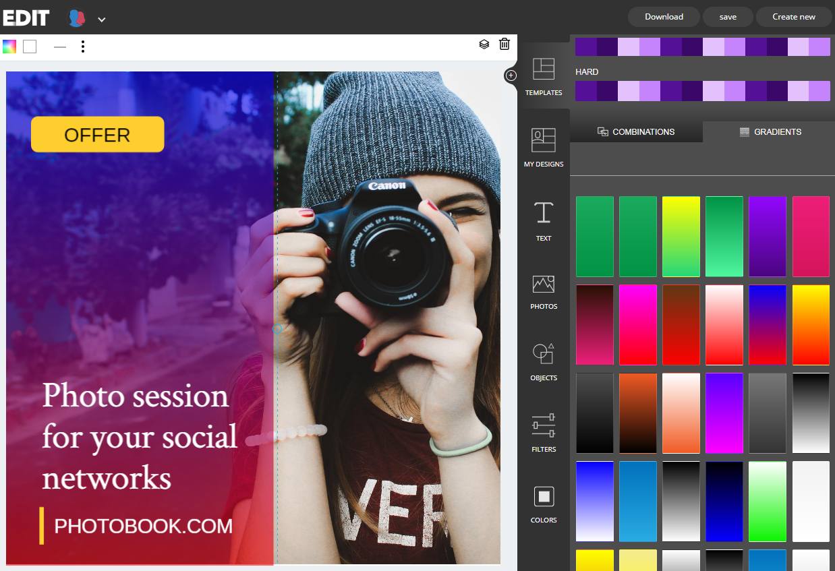Click the layers stack icon
This screenshot has height=571, width=835.
coord(484,44)
